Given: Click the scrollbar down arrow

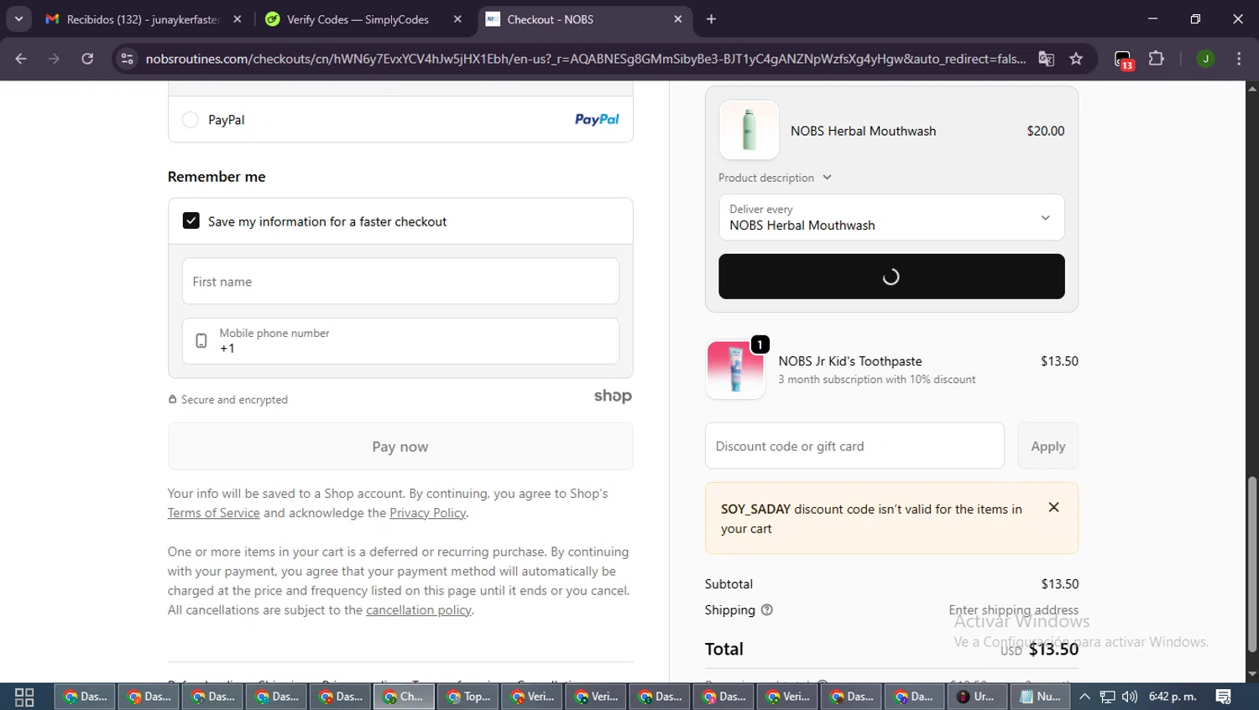Looking at the screenshot, I should 1252,674.
